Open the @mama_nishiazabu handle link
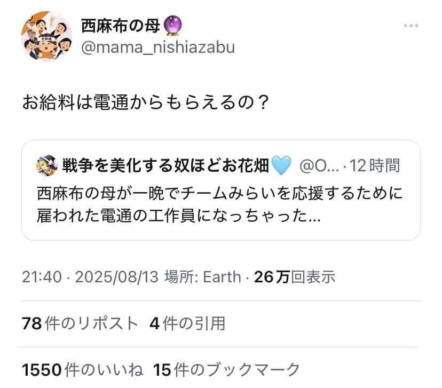The width and height of the screenshot is (442, 388). [158, 47]
